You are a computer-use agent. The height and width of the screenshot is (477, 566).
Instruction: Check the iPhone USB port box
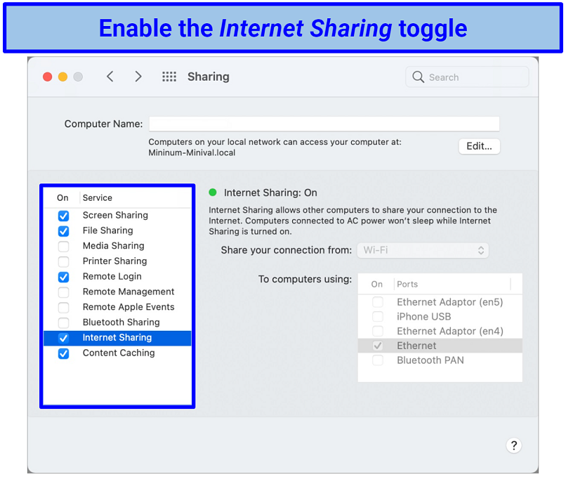pos(378,317)
